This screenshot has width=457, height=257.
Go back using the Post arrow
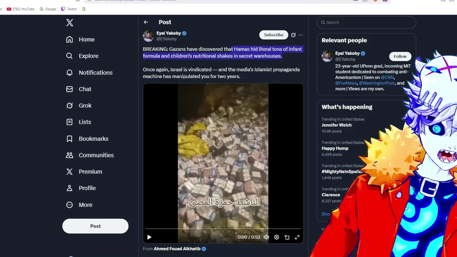point(146,22)
